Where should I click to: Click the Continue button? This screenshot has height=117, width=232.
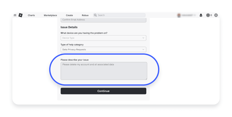pyautogui.click(x=103, y=91)
